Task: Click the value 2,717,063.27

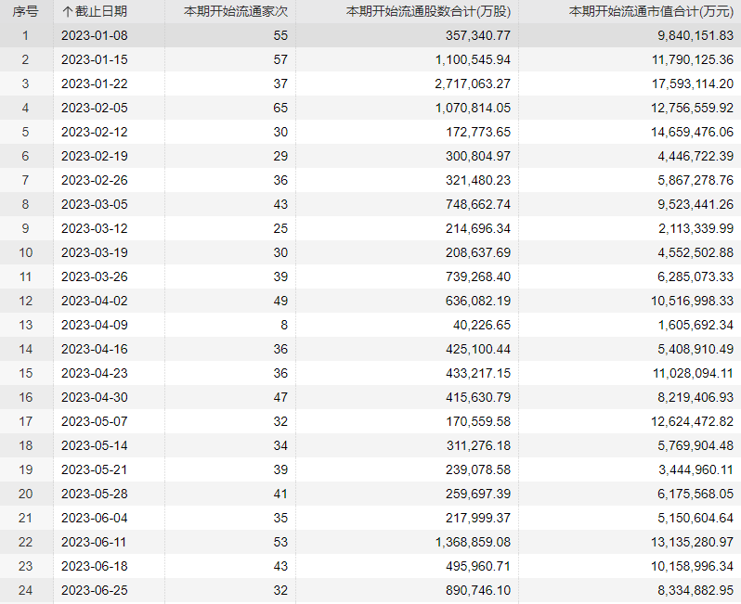Action: click(473, 84)
